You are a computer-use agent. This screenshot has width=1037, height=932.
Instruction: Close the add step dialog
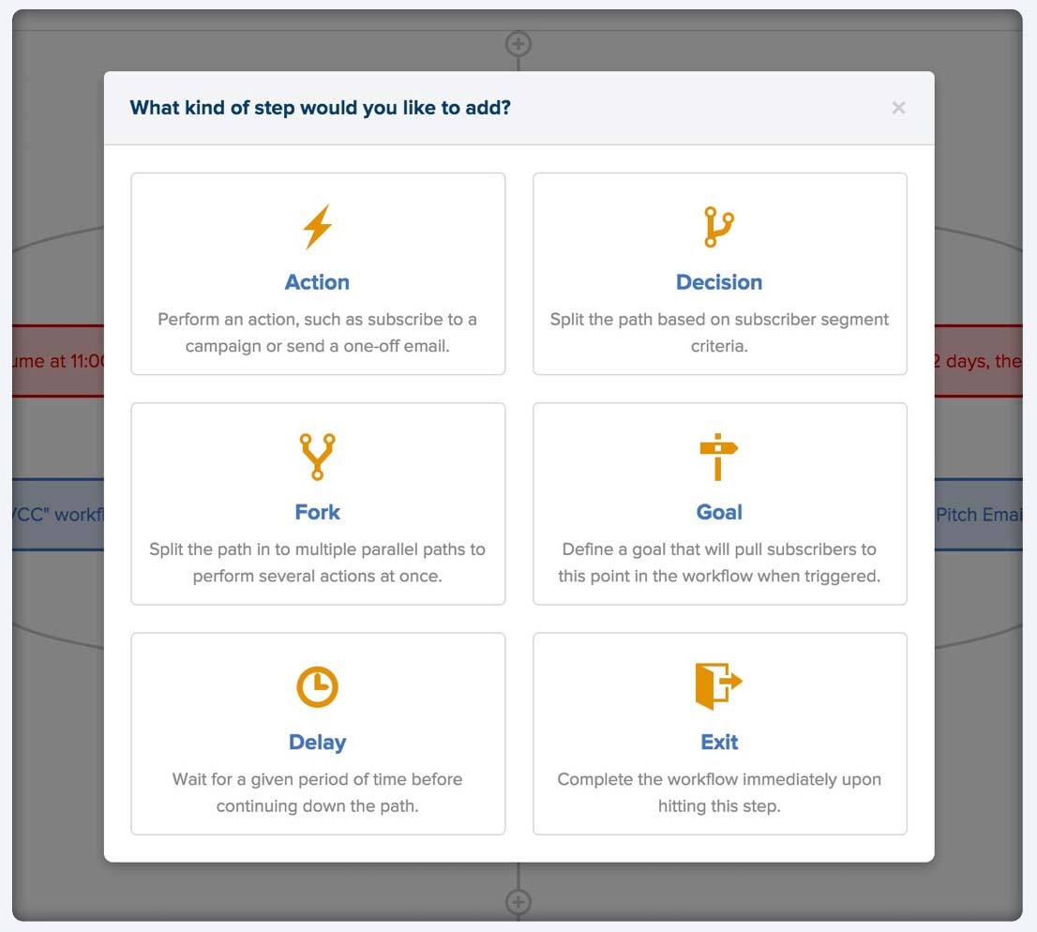[x=898, y=108]
